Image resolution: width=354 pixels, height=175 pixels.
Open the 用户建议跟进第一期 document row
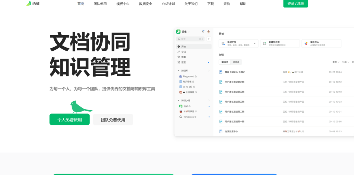(286, 122)
